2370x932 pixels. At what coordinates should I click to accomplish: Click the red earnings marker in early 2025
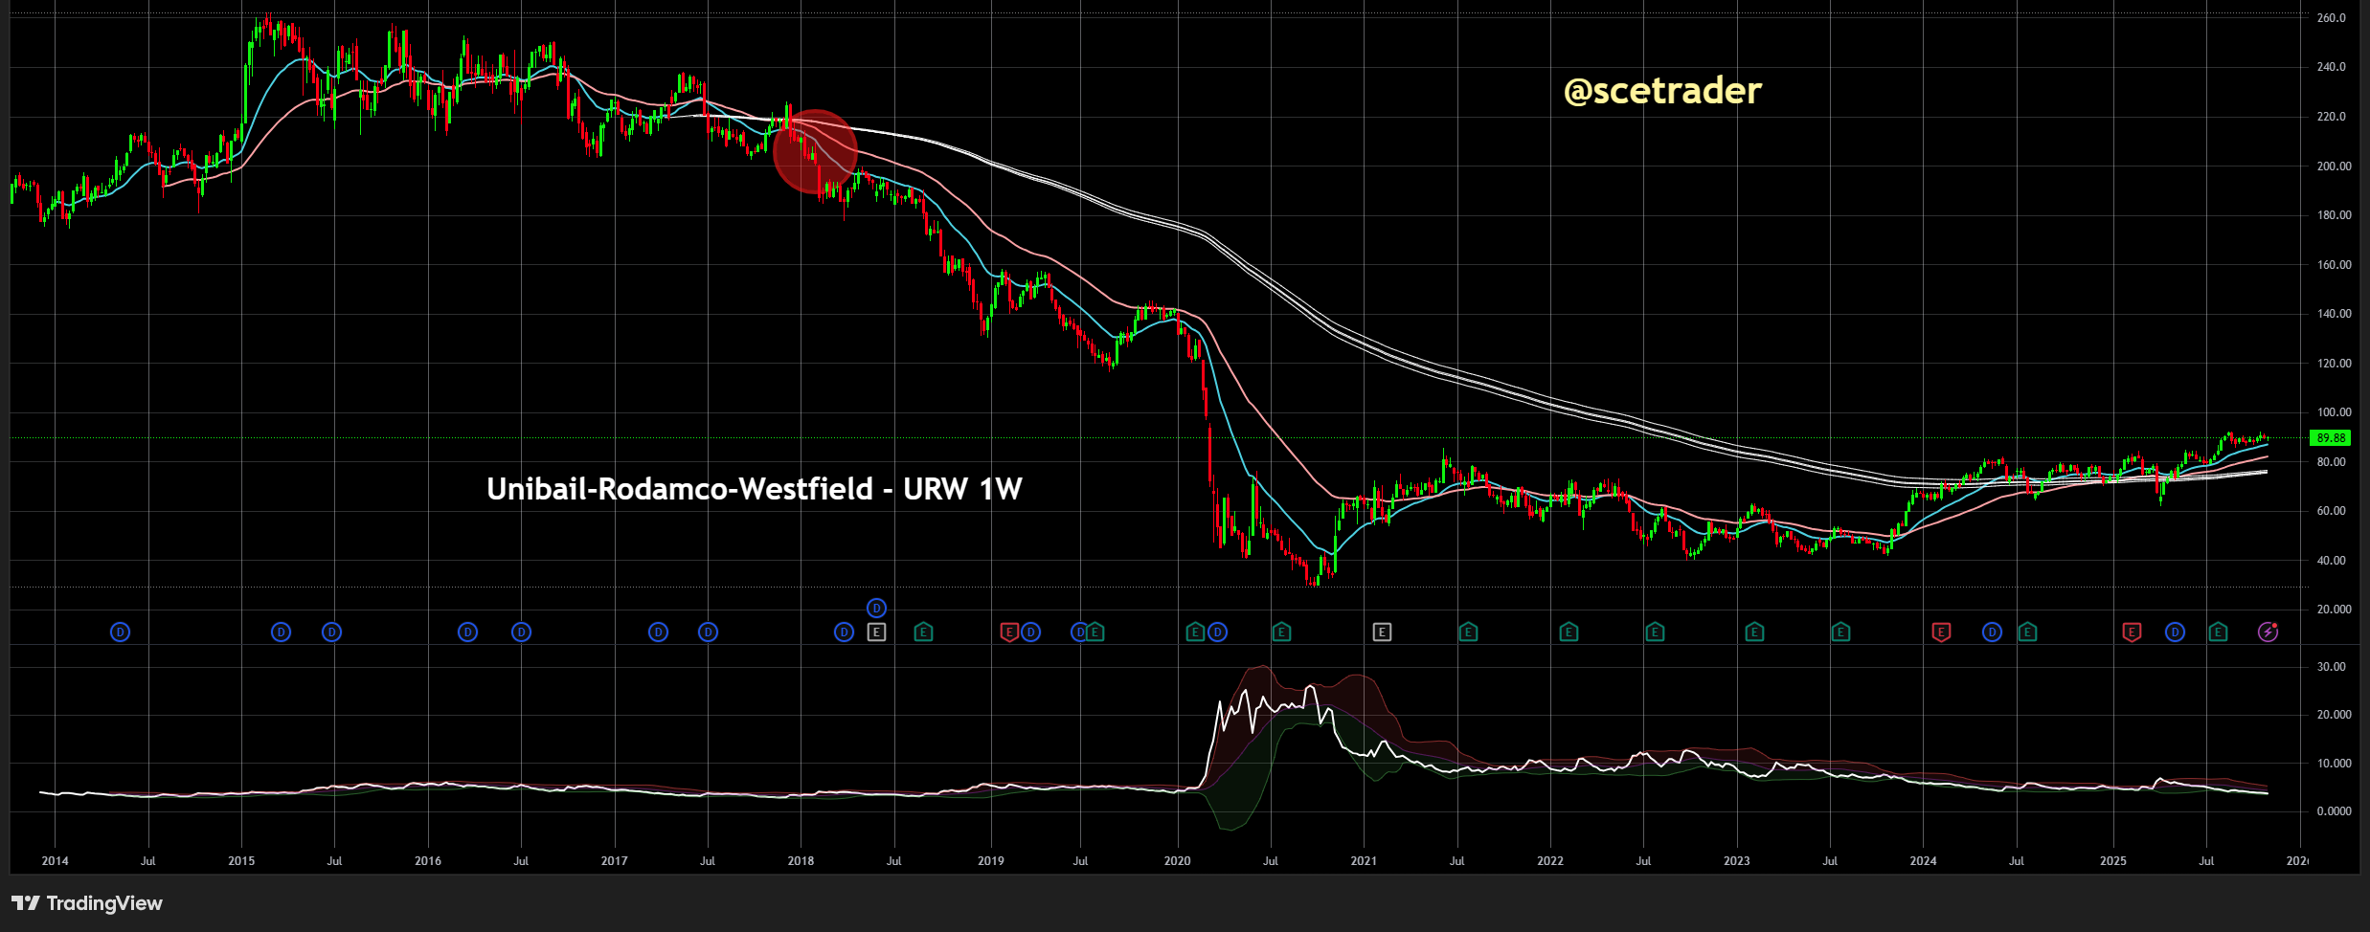click(x=2132, y=632)
